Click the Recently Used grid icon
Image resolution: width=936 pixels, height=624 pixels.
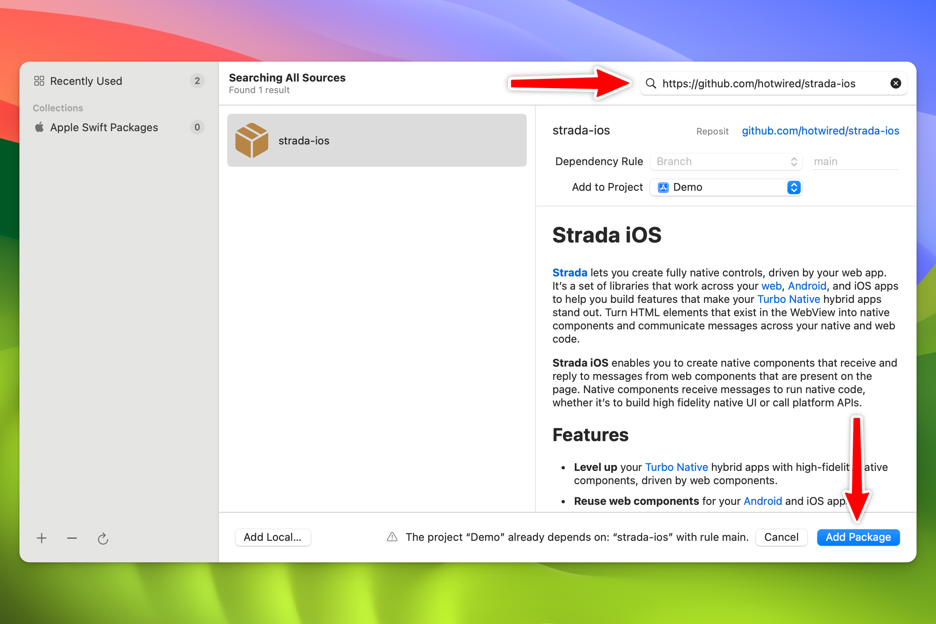39,81
